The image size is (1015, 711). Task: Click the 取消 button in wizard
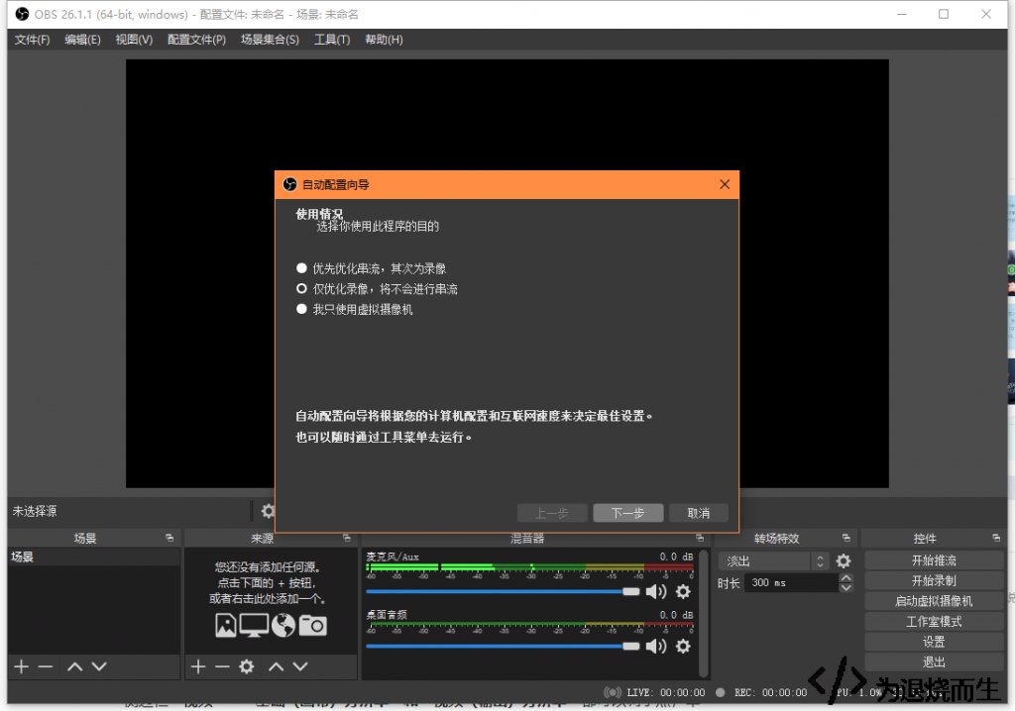tap(699, 513)
